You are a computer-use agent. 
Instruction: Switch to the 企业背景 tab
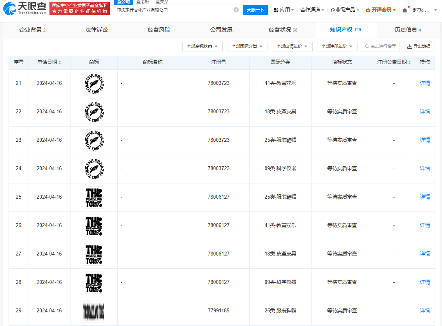[33, 30]
